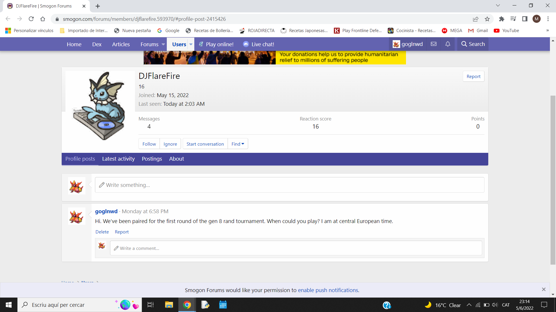Viewport: 556px width, 312px height.
Task: Bookmark this page with the star icon
Action: coord(487,19)
